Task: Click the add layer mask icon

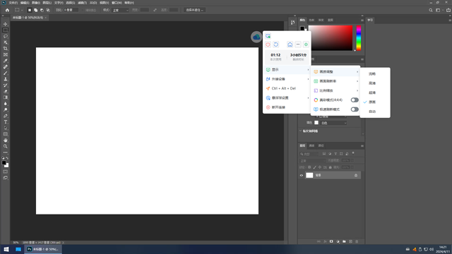Action: (331, 241)
